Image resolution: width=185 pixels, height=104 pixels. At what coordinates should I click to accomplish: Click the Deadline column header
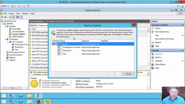[x=117, y=41]
